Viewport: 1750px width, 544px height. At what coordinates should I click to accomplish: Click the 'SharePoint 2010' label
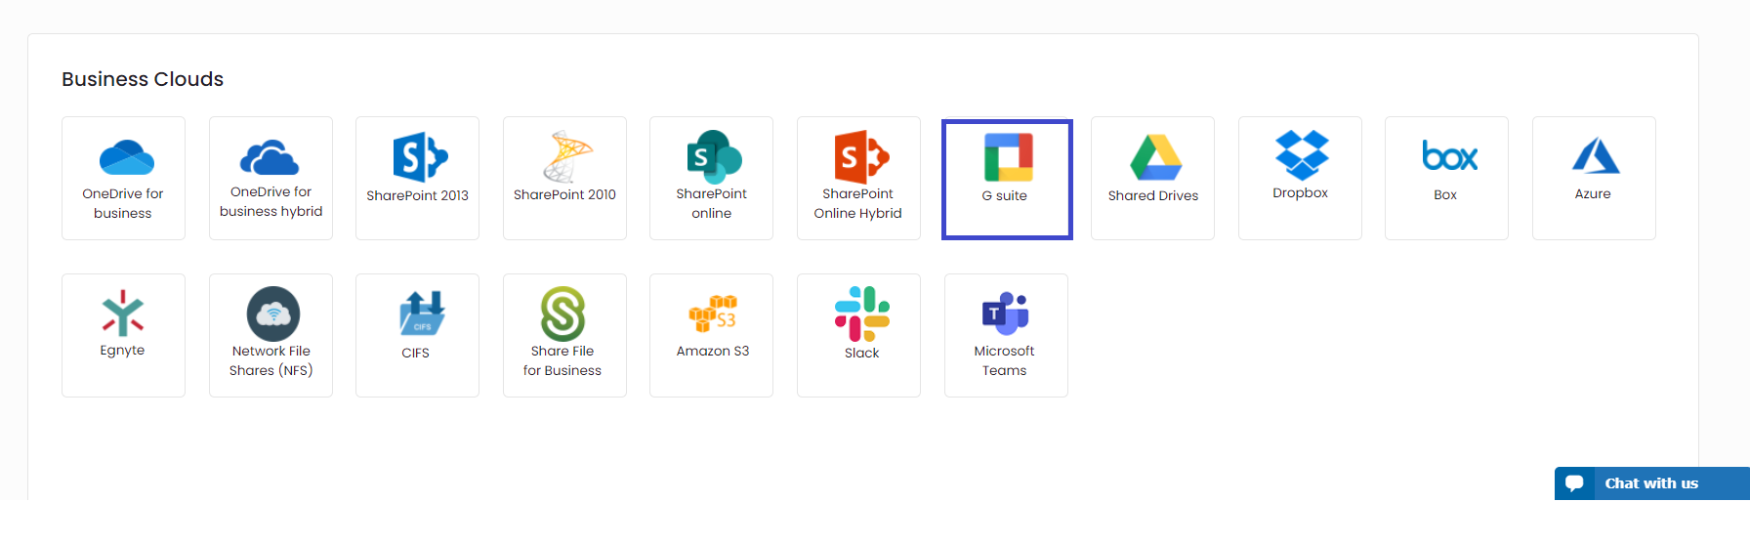pos(564,194)
